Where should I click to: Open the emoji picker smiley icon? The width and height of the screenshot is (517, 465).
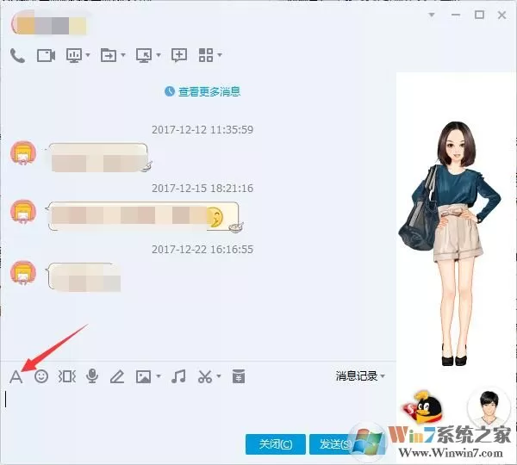pyautogui.click(x=41, y=376)
